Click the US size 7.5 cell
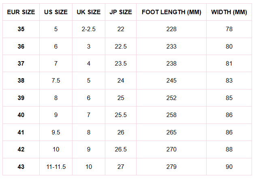The width and height of the screenshot is (256, 179). [56, 81]
